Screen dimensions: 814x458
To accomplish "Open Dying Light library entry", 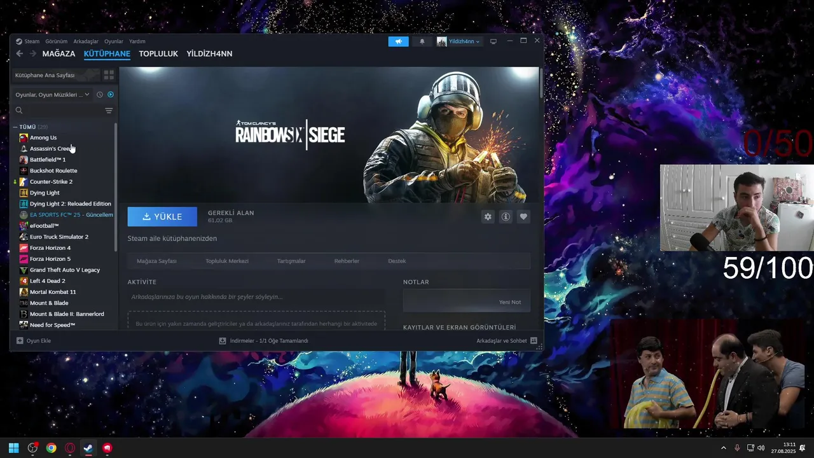I will point(45,193).
